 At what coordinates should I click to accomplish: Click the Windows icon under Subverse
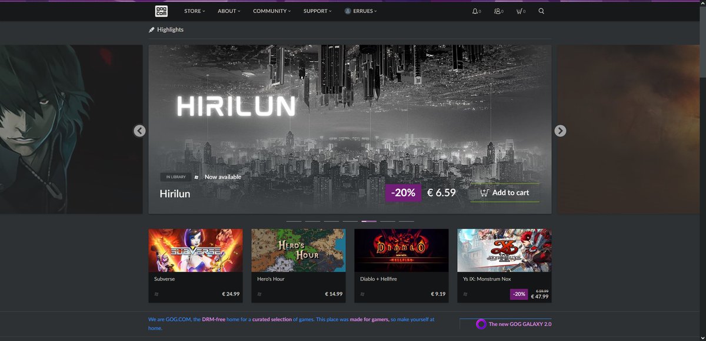[156, 294]
